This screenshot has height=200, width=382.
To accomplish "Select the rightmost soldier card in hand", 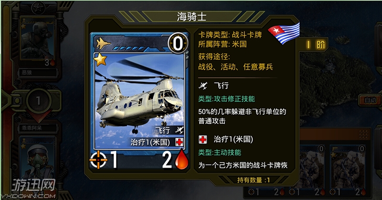I will [348, 170].
